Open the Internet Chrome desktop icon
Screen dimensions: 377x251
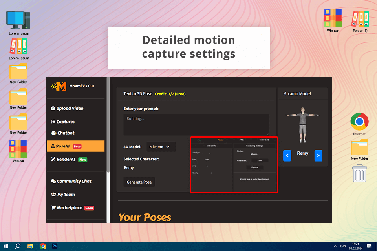click(359, 122)
